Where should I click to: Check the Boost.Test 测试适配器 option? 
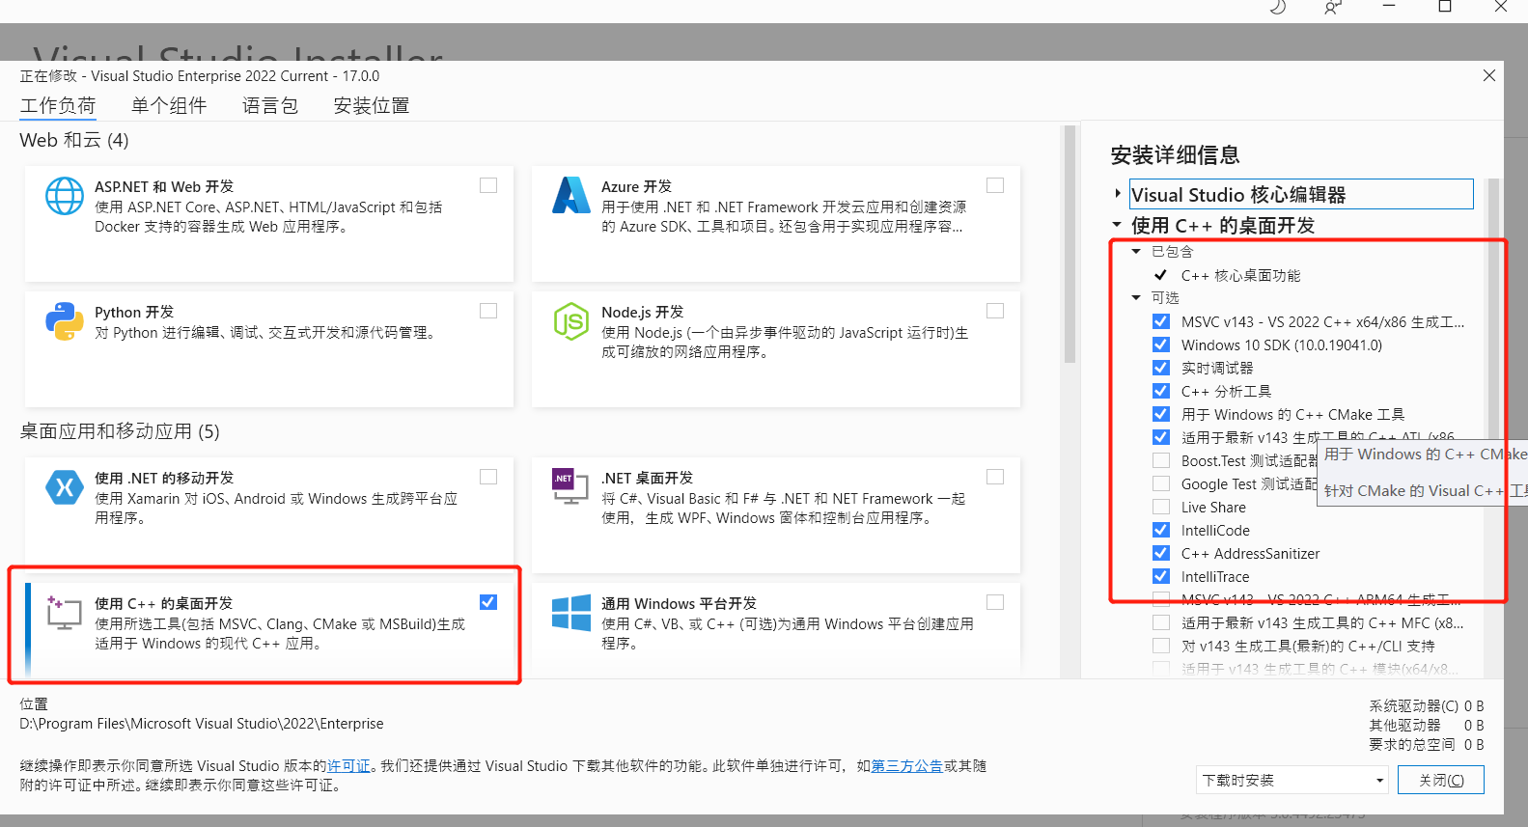tap(1161, 460)
